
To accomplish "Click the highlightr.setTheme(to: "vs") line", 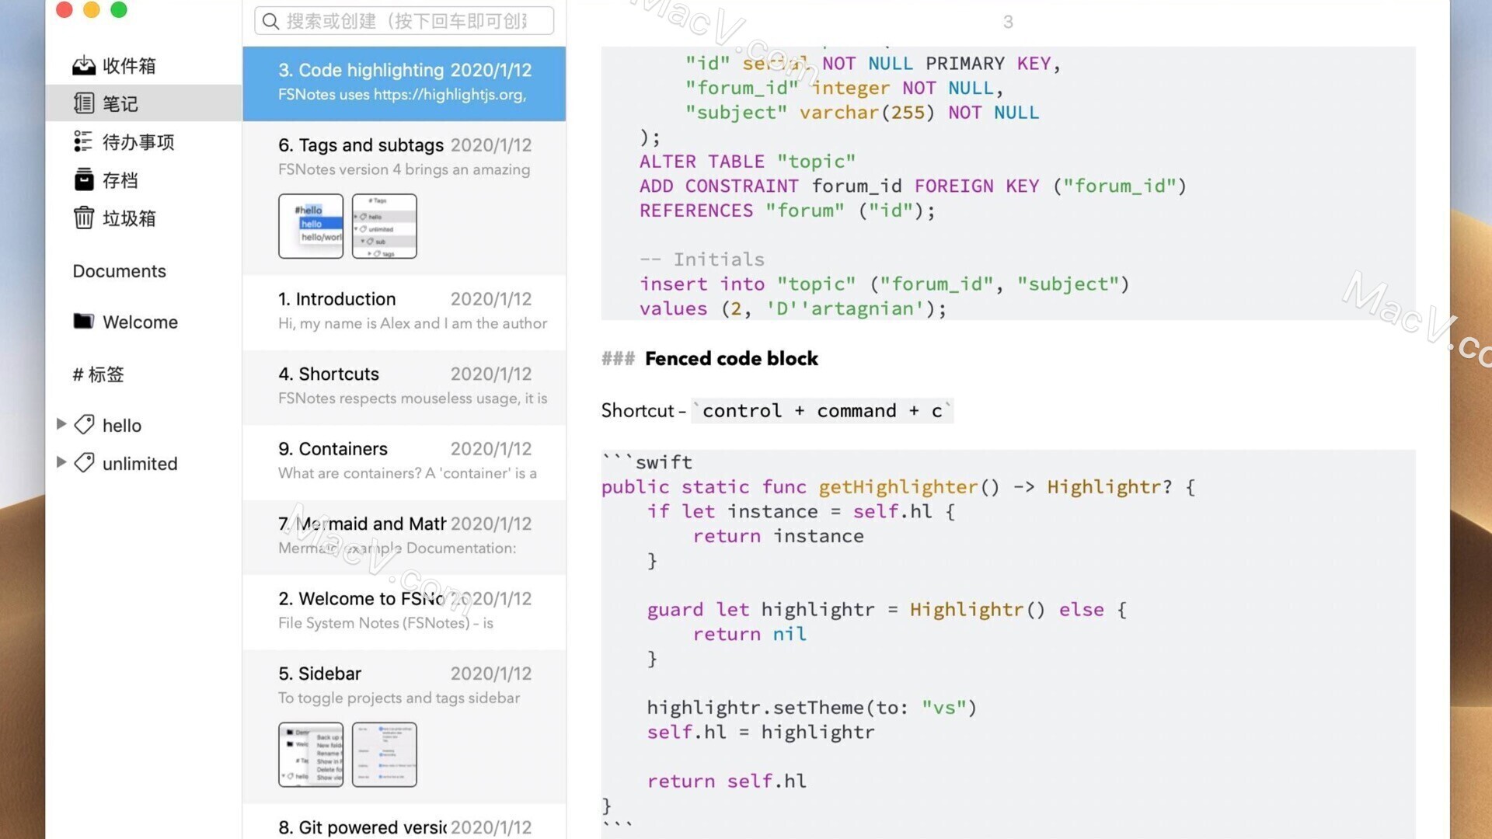I will [811, 708].
